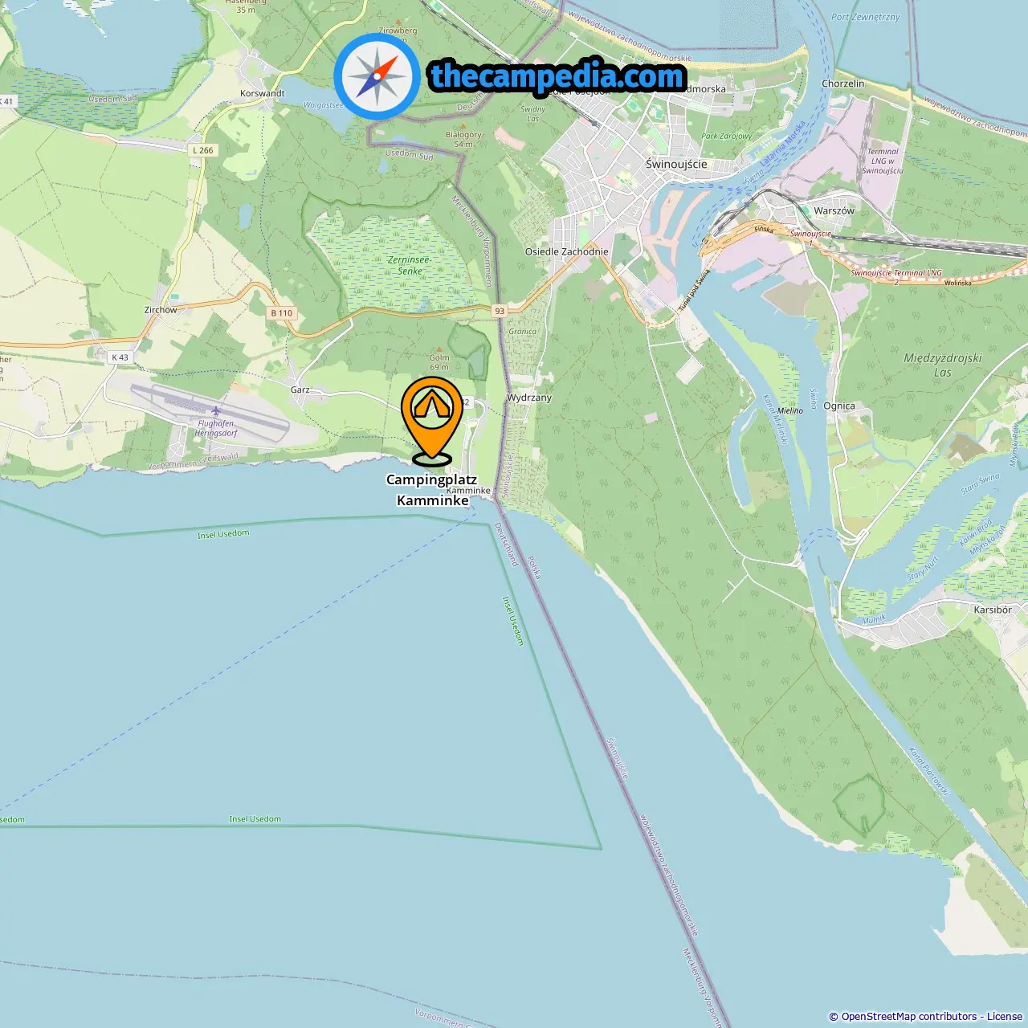1028x1028 pixels.
Task: Click the Osiedle Zachodnie district label
Action: click(x=567, y=251)
